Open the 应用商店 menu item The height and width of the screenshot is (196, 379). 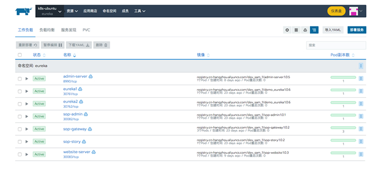pos(90,11)
